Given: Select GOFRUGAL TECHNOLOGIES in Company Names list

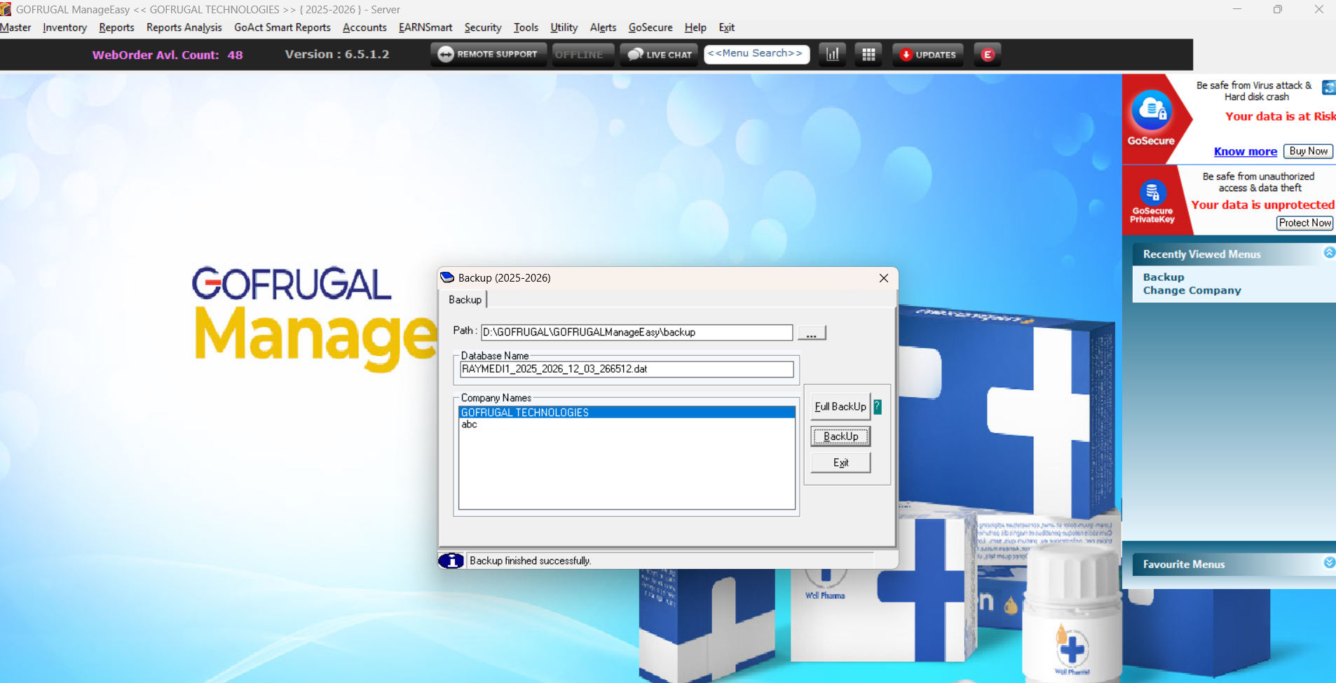Looking at the screenshot, I should tap(627, 413).
